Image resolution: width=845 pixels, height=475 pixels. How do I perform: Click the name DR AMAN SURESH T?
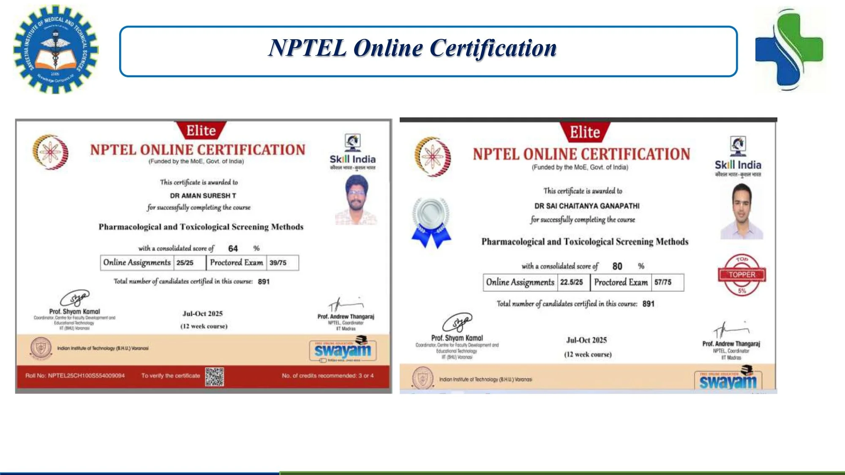pyautogui.click(x=203, y=195)
